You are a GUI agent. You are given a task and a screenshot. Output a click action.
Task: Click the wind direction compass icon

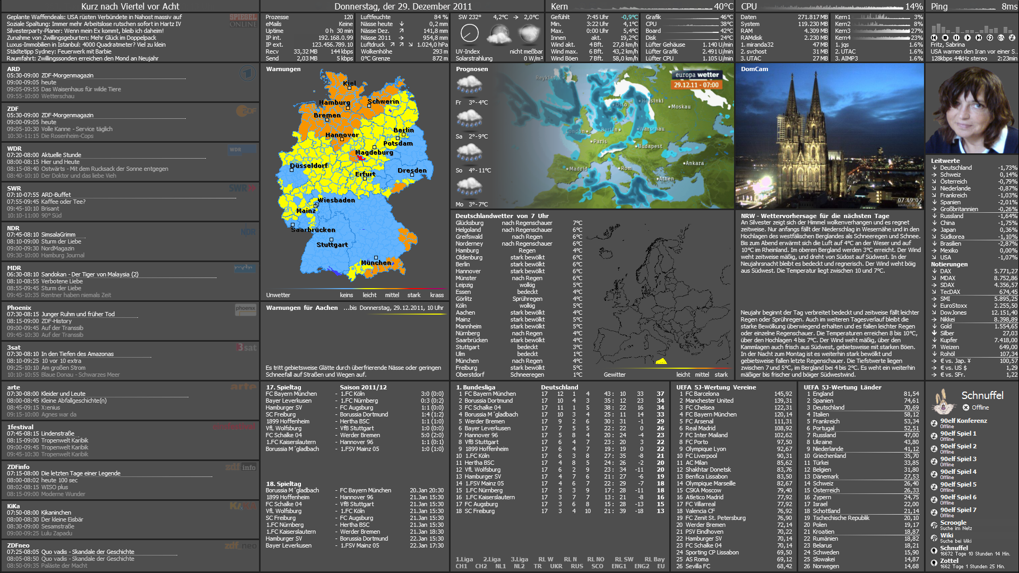(x=469, y=33)
